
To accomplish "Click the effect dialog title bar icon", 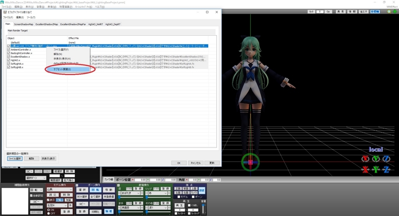I will pyautogui.click(x=5, y=12).
